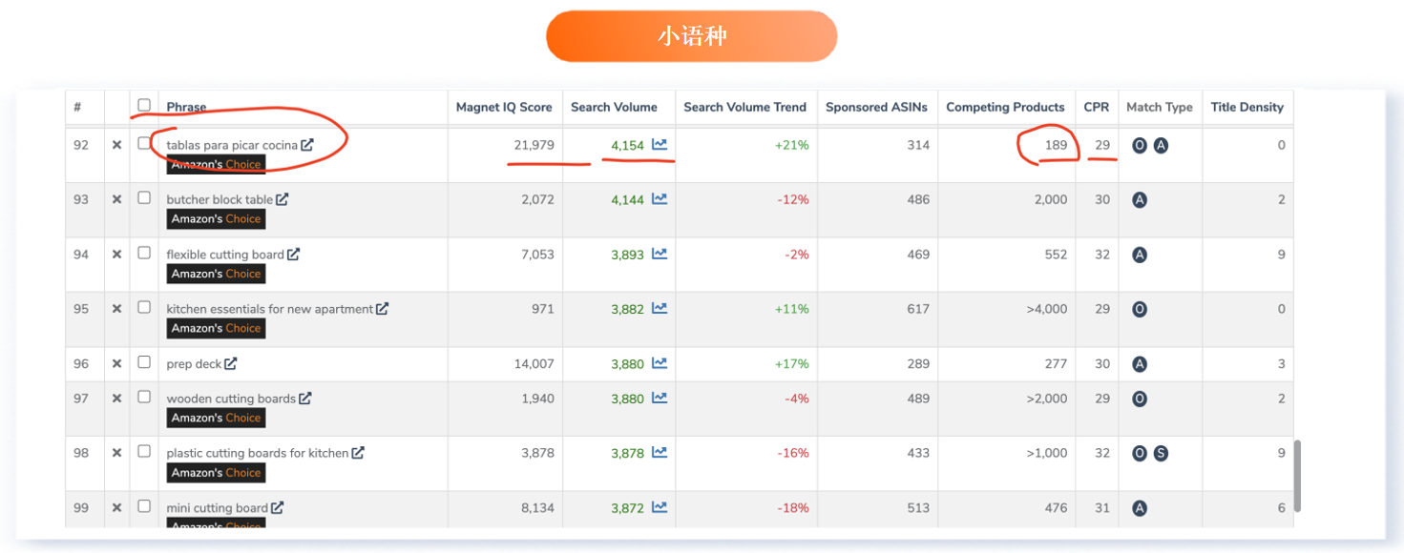The height and width of the screenshot is (553, 1404).
Task: Open the 'kitchen essentials for new apartment' phrase
Action: pyautogui.click(x=269, y=309)
